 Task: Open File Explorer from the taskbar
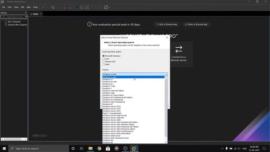click(x=90, y=148)
